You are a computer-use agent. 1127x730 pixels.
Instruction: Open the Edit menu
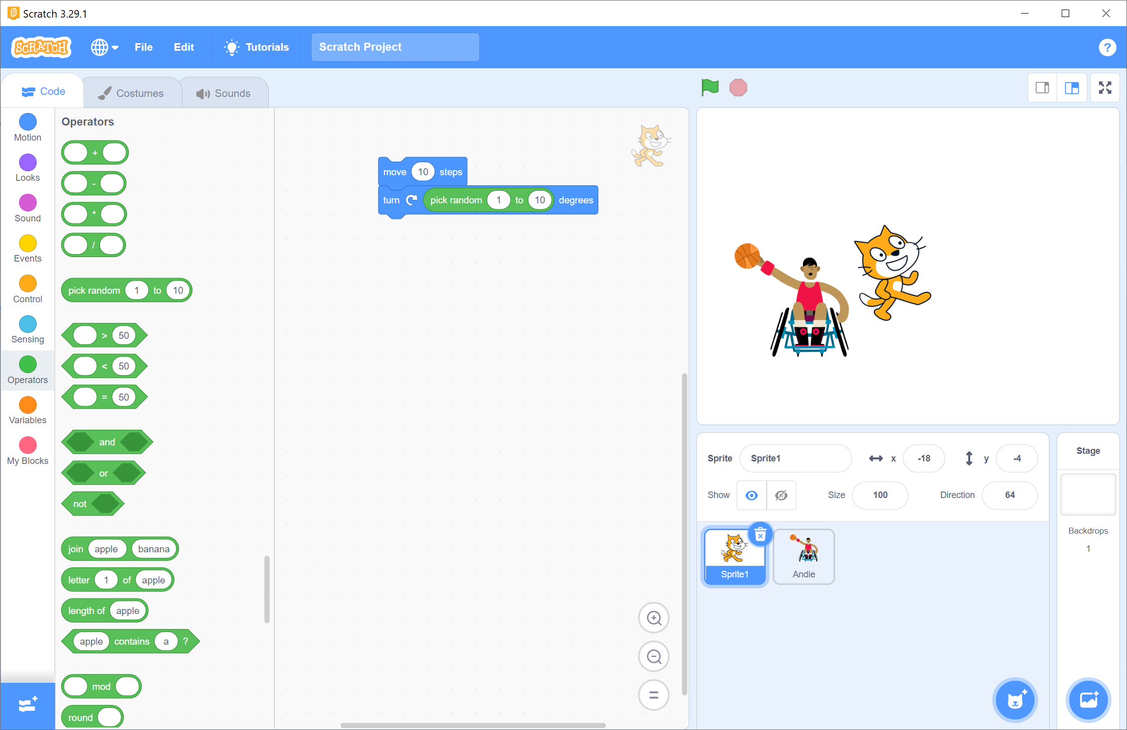[x=183, y=47]
